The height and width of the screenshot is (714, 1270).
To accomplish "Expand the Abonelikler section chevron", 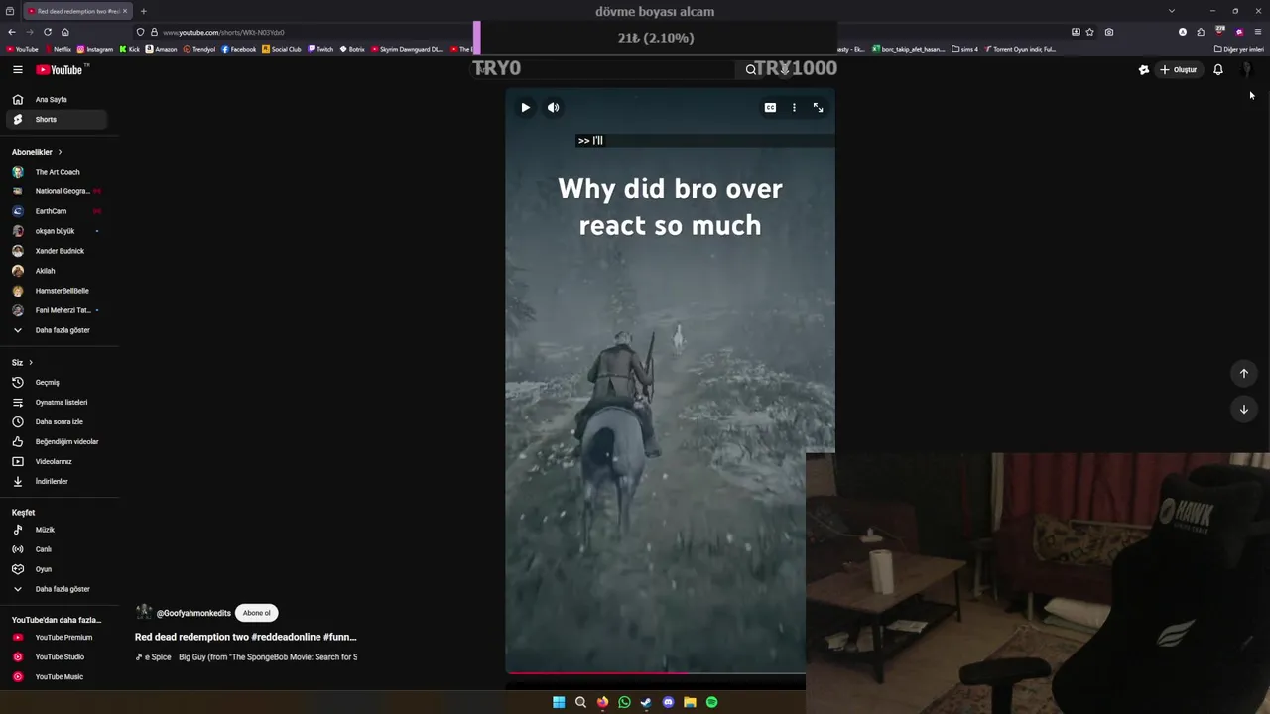I will pyautogui.click(x=60, y=152).
